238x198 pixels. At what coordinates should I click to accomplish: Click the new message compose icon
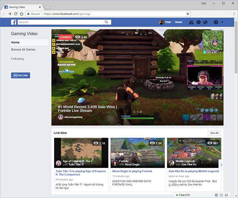222,195
